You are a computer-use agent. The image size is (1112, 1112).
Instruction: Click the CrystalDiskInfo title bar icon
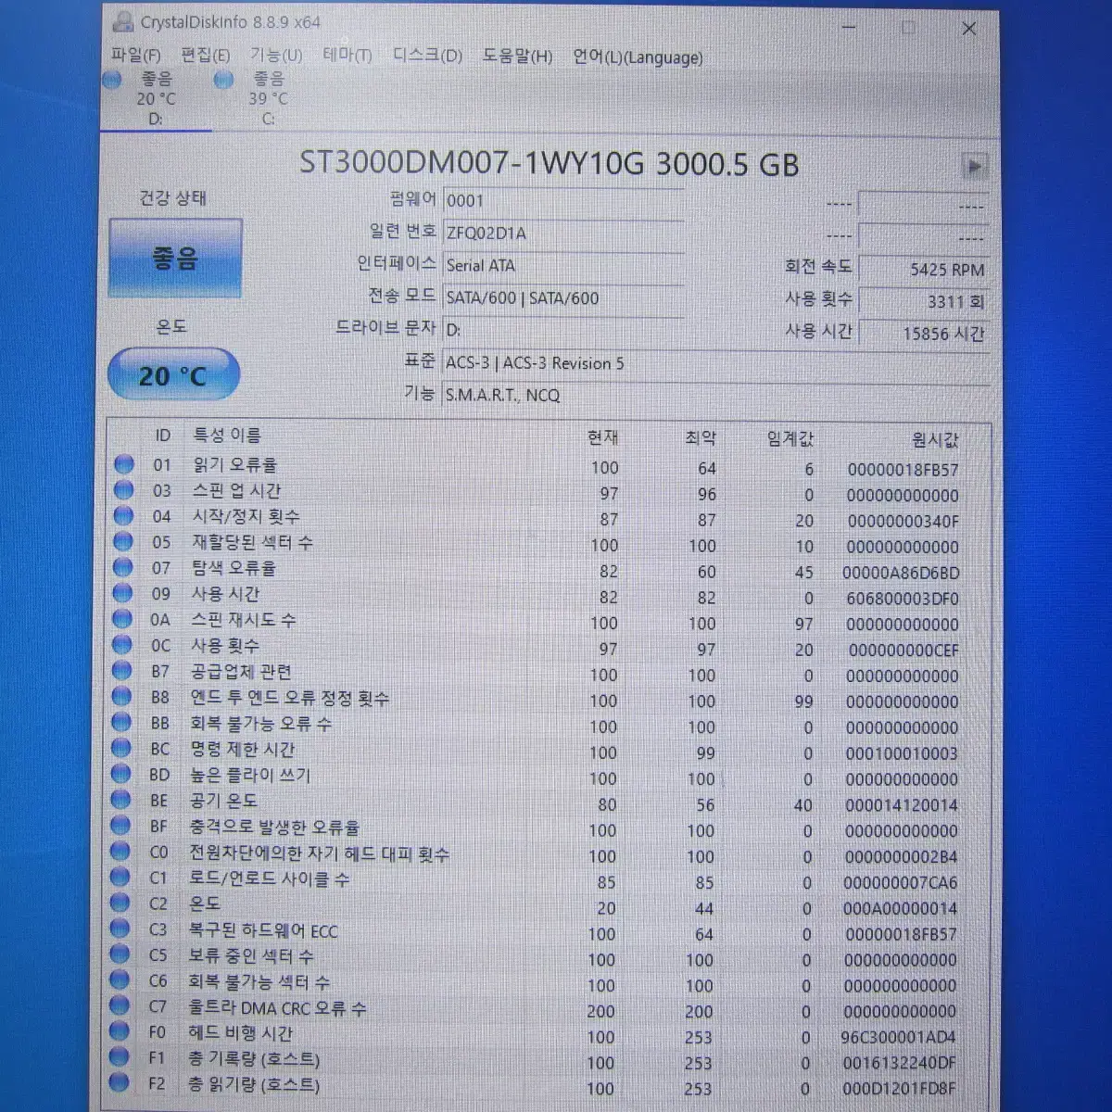pyautogui.click(x=121, y=20)
